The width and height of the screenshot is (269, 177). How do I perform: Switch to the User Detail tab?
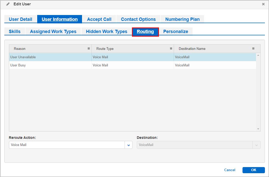(x=20, y=19)
